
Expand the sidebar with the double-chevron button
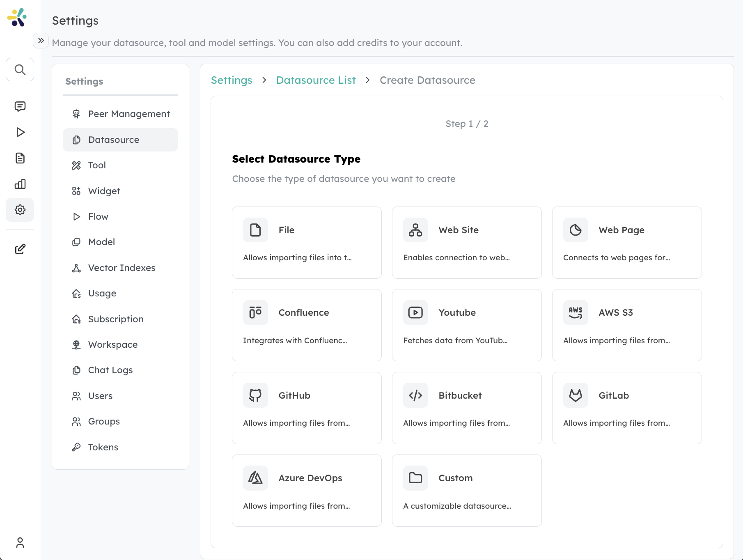pos(41,41)
